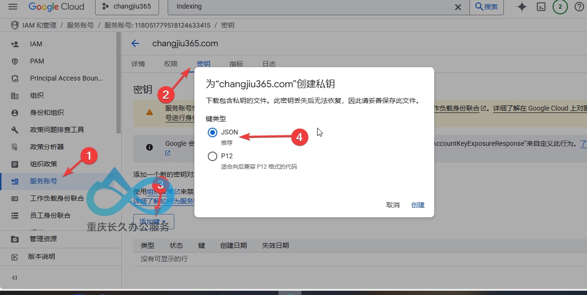Image resolution: width=587 pixels, height=295 pixels.
Task: Click the PAM shield icon
Action: pos(15,61)
